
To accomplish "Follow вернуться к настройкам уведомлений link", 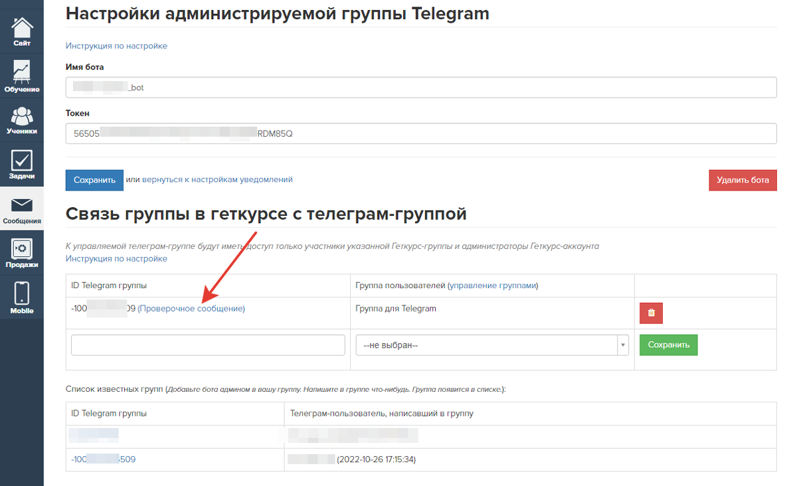I will point(217,179).
